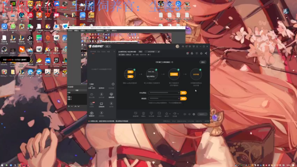Open headset support icon in streaming app title bar
The image size is (297, 167).
pos(183,46)
